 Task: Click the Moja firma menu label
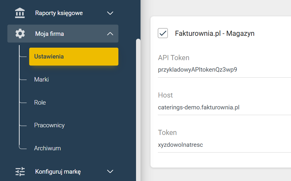(x=49, y=34)
